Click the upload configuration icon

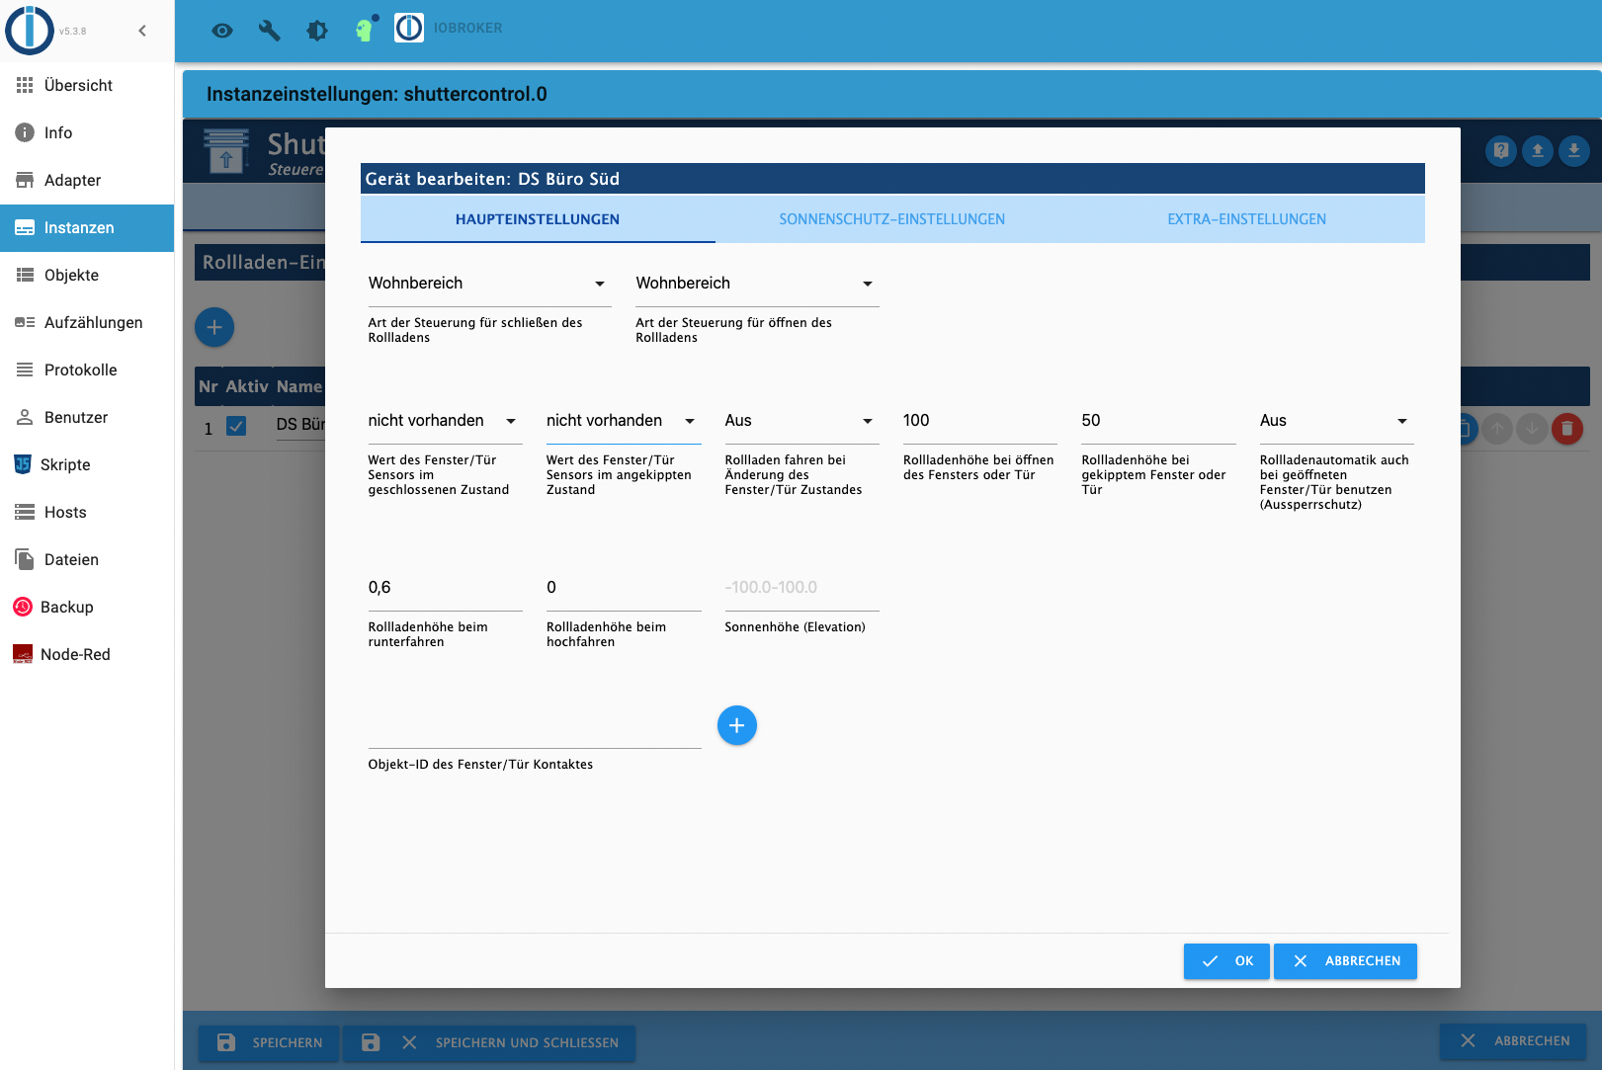point(1538,151)
